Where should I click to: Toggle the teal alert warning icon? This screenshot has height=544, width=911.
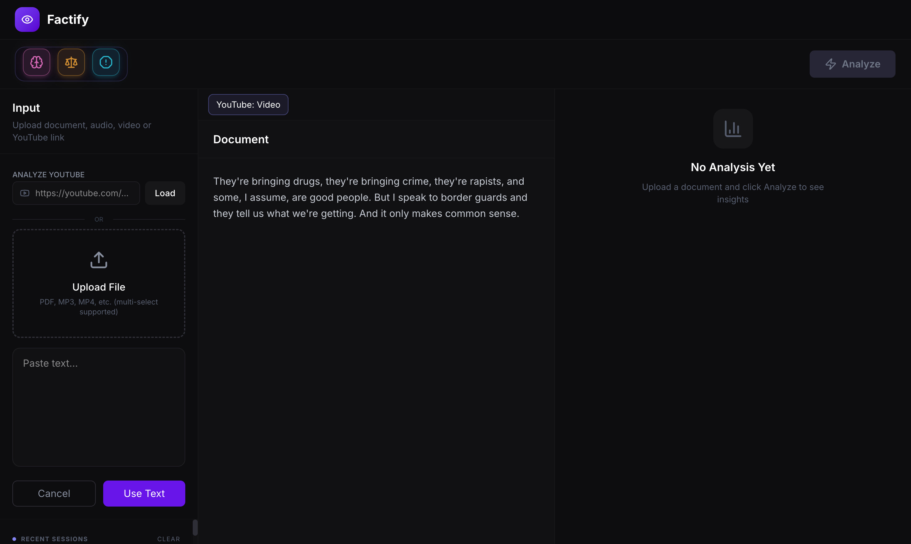coord(106,62)
